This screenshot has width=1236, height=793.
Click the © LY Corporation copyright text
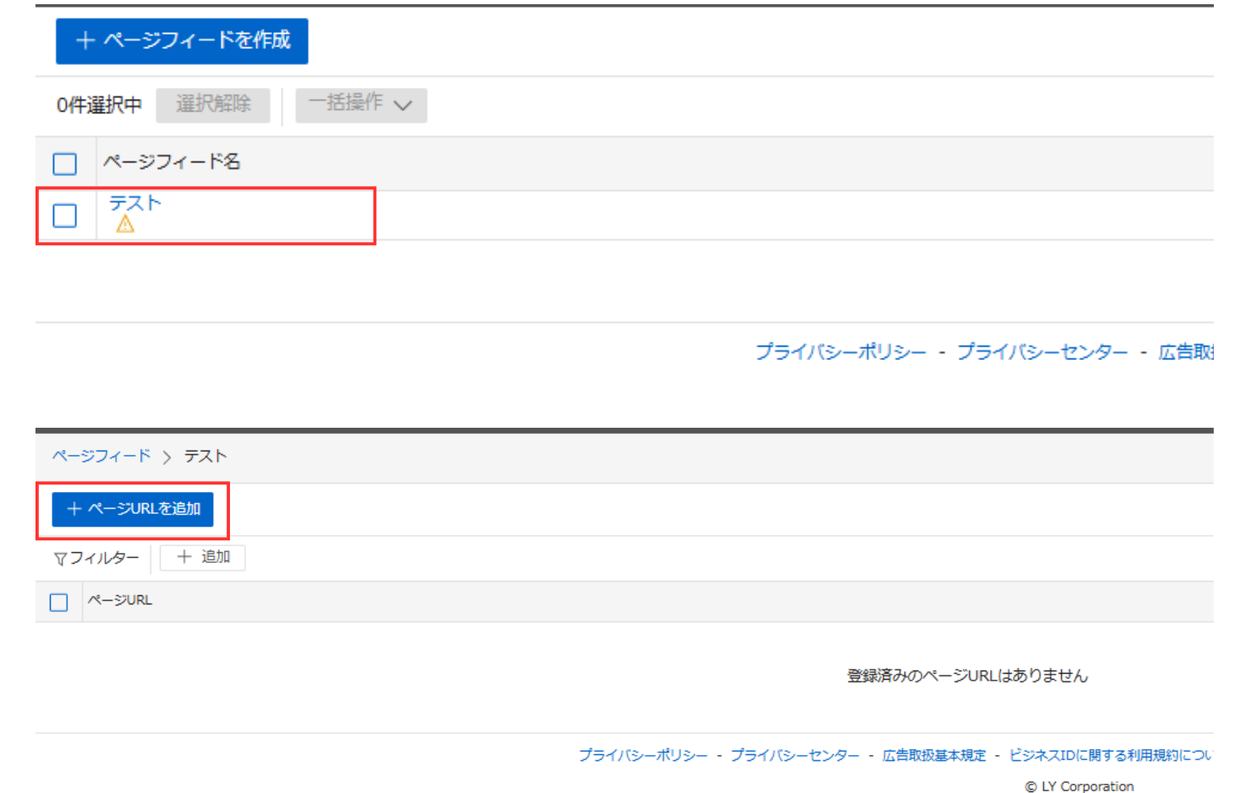tap(1080, 786)
